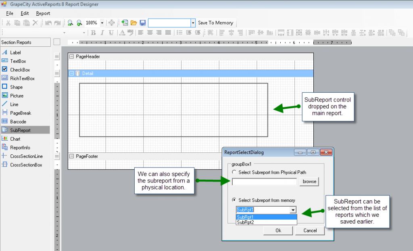Image resolution: width=413 pixels, height=251 pixels.
Task: Collapse the PageFooter section toggle
Action: tap(71, 156)
